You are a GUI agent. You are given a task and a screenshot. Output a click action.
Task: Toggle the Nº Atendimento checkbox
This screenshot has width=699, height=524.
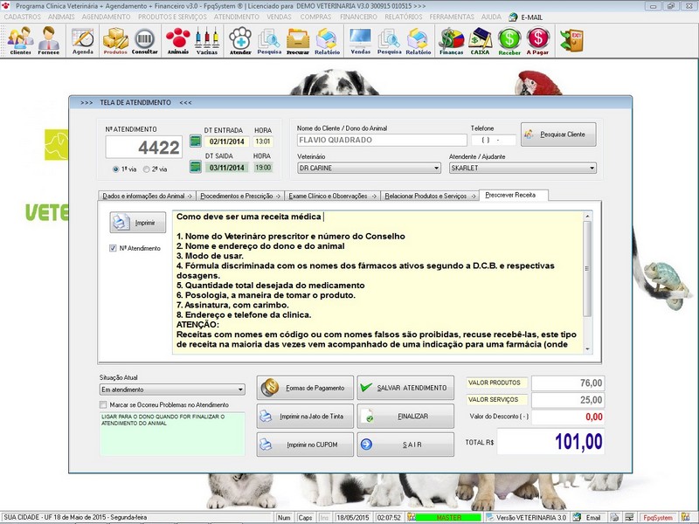[x=113, y=248]
